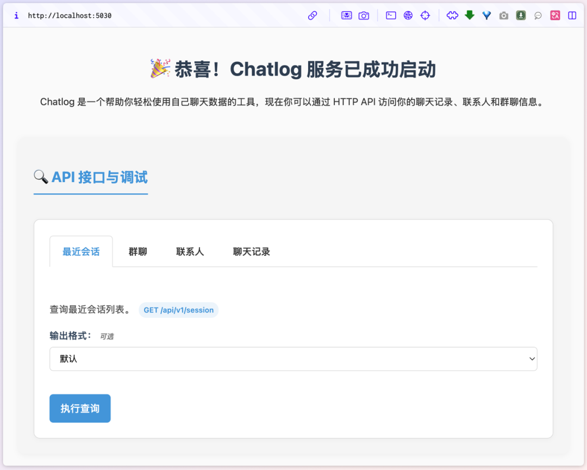Click the outlined camera screenshot icon
Image resolution: width=587 pixels, height=470 pixels.
[364, 15]
